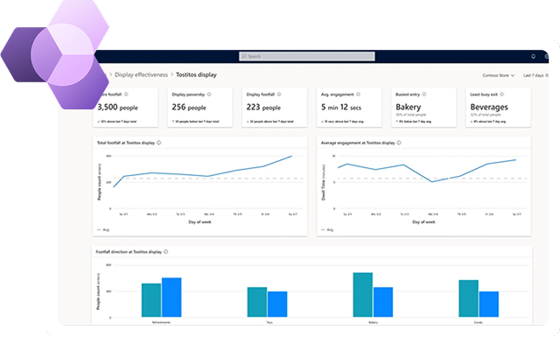This screenshot has height=337, width=560.
Task: Click the Avg legend in Average engagement chart
Action: (x=327, y=230)
